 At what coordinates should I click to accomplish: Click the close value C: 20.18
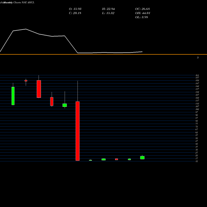pos(75,13)
